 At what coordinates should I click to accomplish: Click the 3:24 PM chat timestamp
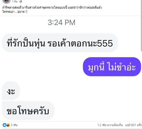click(x=62, y=22)
